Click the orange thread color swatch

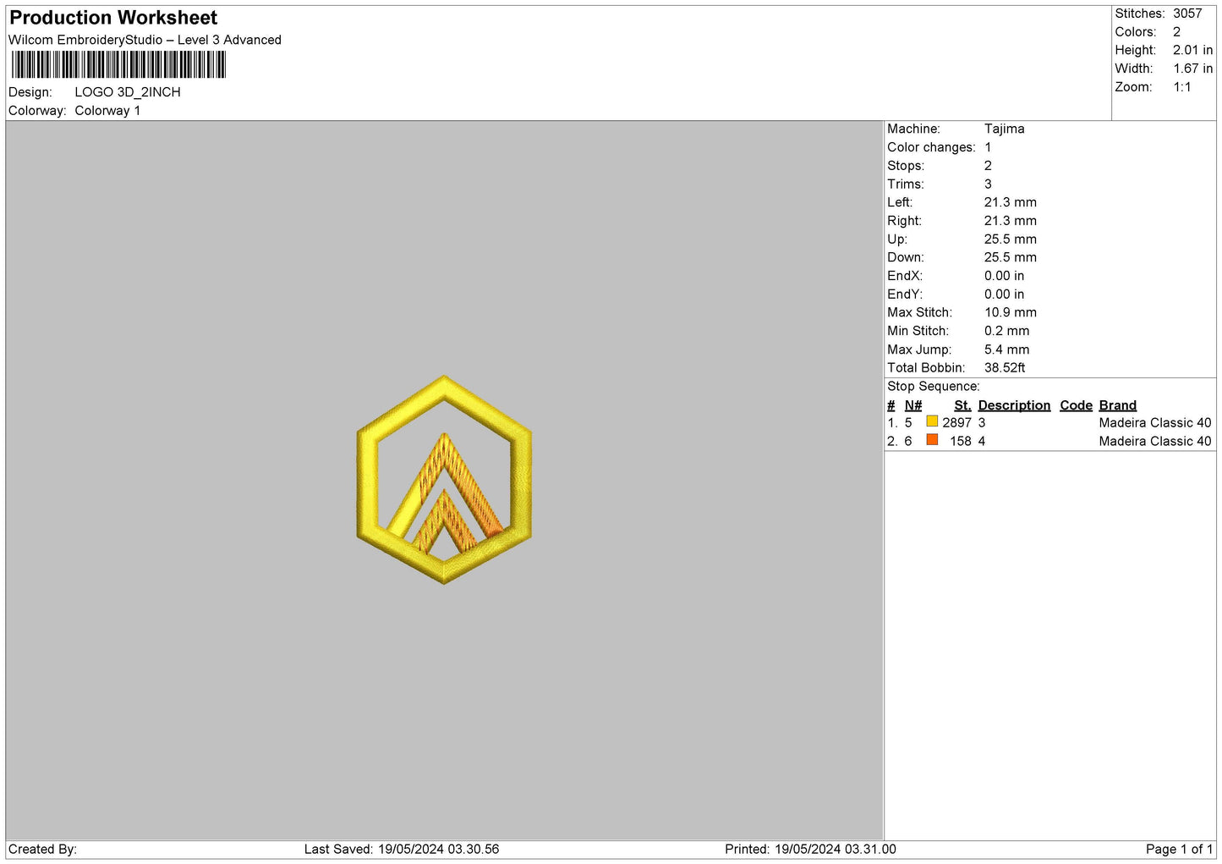coord(932,440)
